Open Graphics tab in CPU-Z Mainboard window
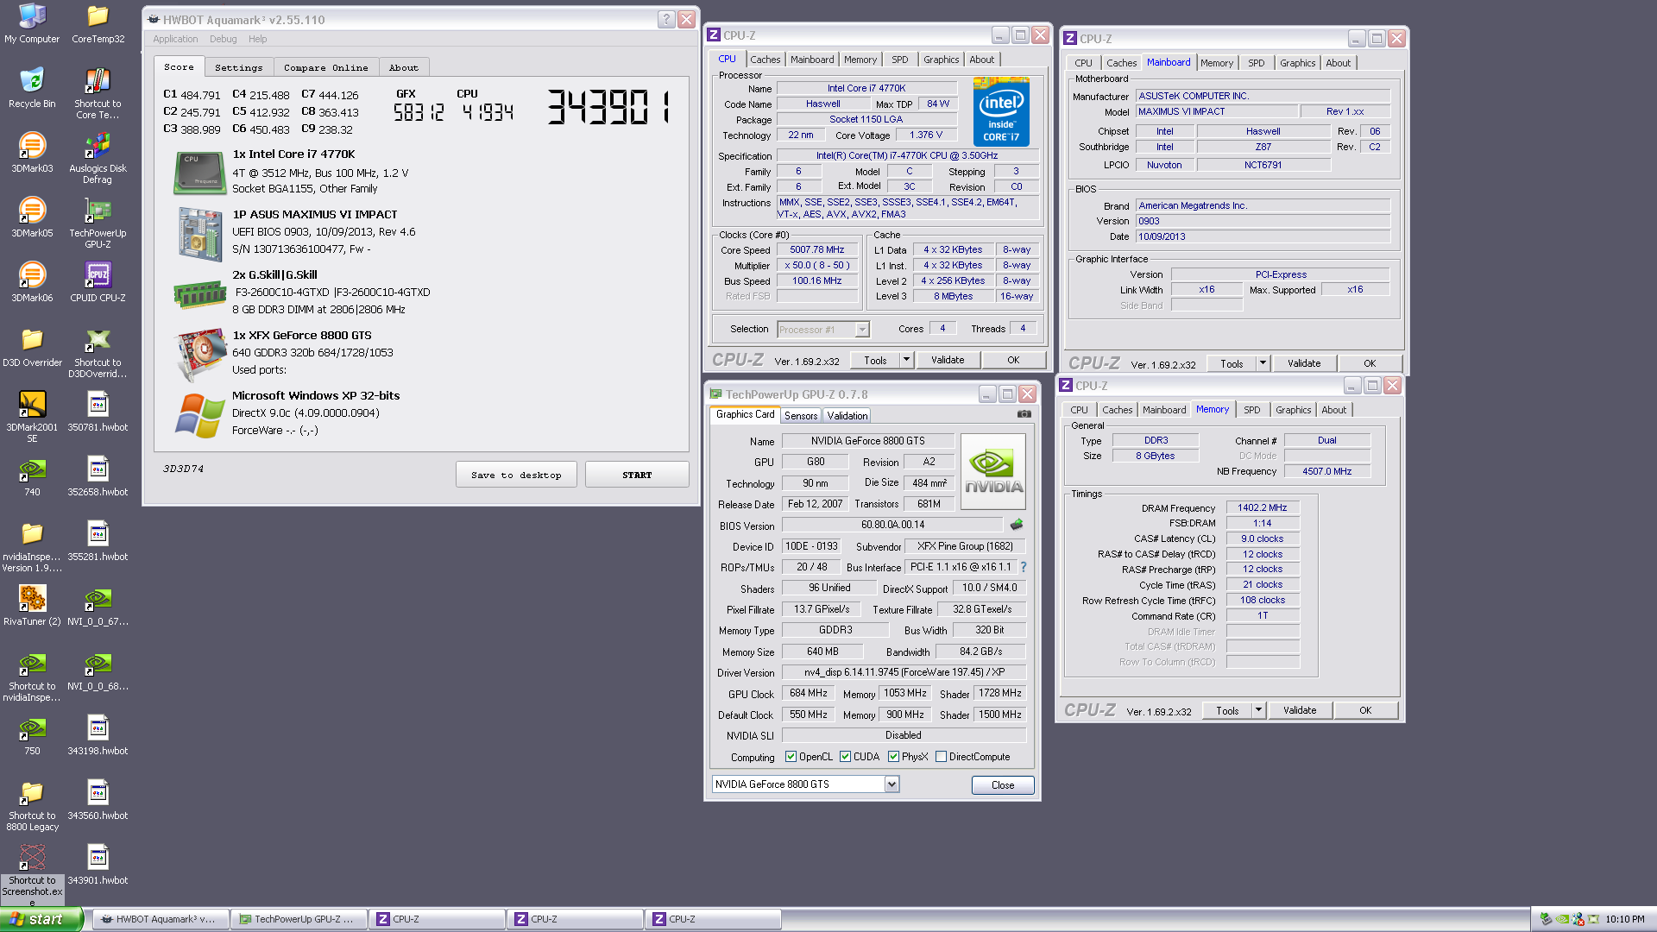Viewport: 1657px width, 932px height. coord(1297,63)
